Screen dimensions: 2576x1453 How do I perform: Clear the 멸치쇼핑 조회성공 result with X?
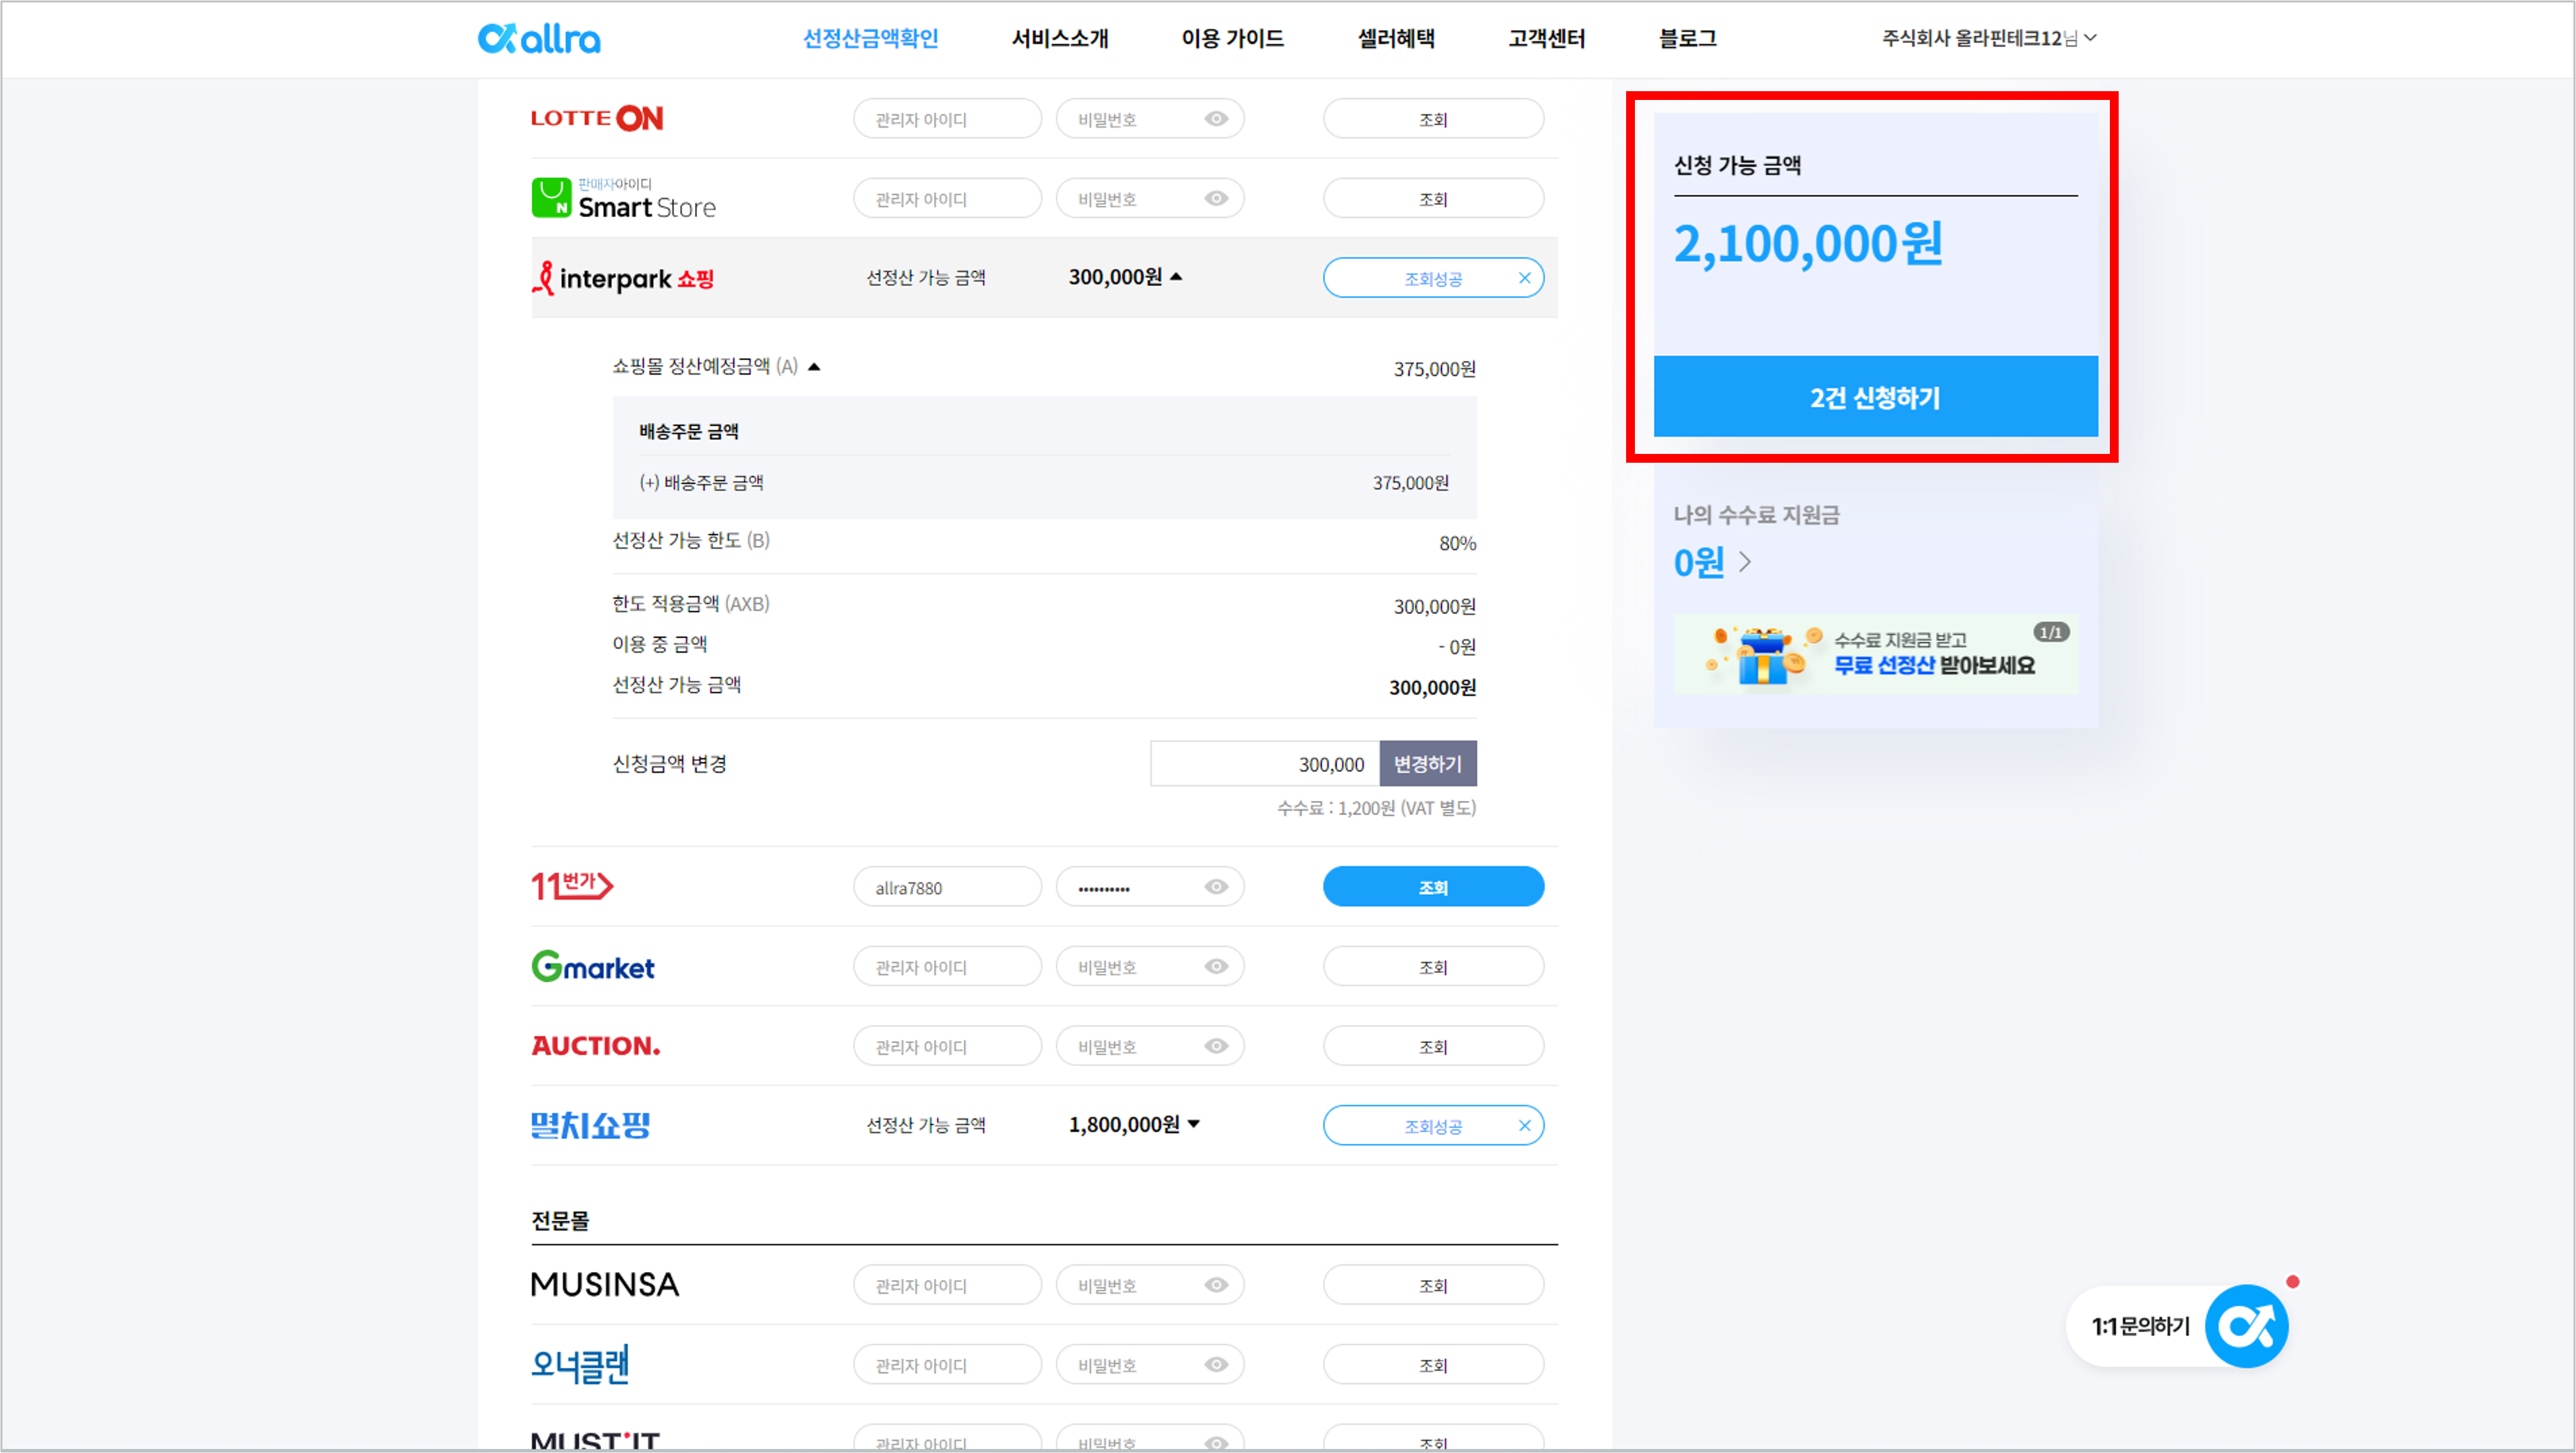(1524, 1125)
